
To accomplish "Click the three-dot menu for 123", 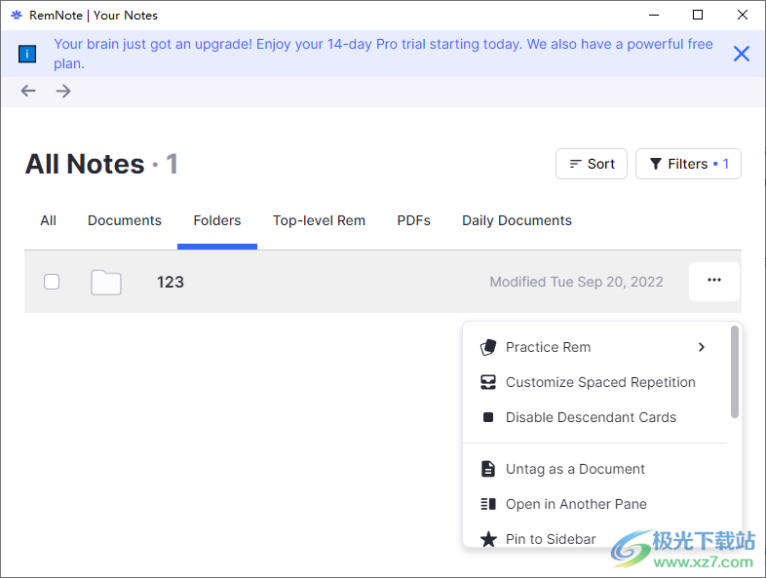I will point(713,281).
